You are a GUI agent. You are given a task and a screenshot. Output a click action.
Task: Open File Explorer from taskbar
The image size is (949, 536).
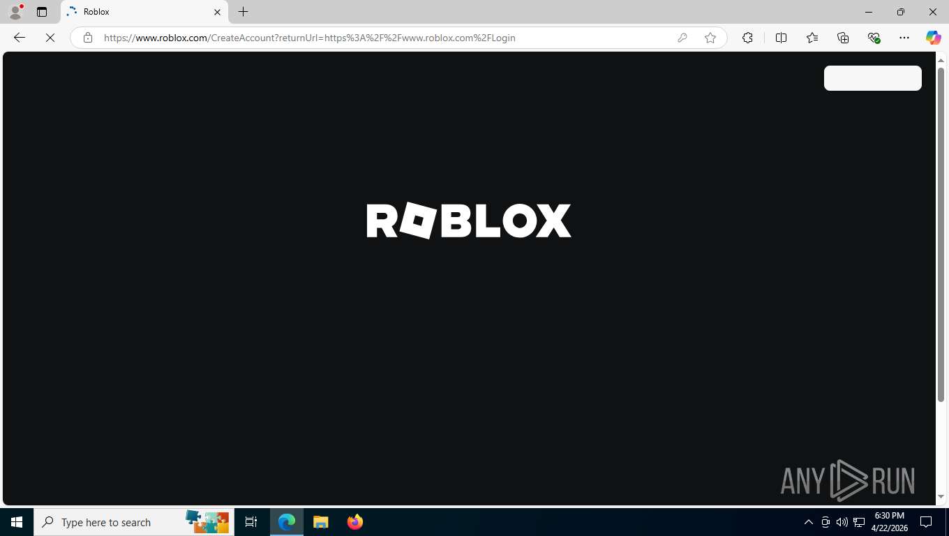[320, 522]
